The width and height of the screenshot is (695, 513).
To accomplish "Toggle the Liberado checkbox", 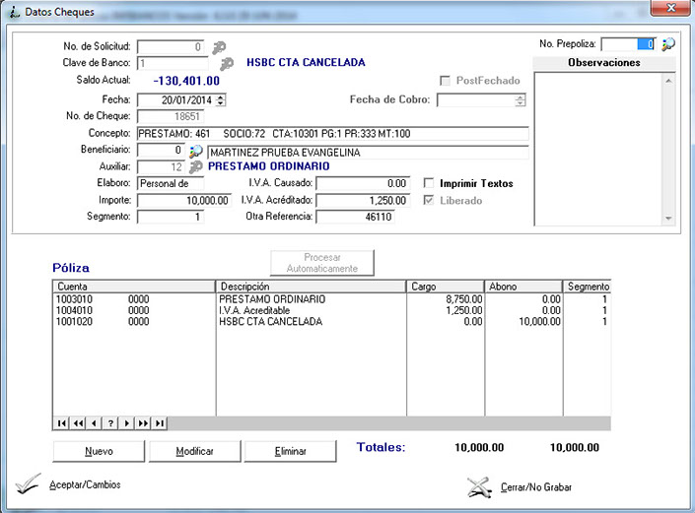I will point(429,200).
